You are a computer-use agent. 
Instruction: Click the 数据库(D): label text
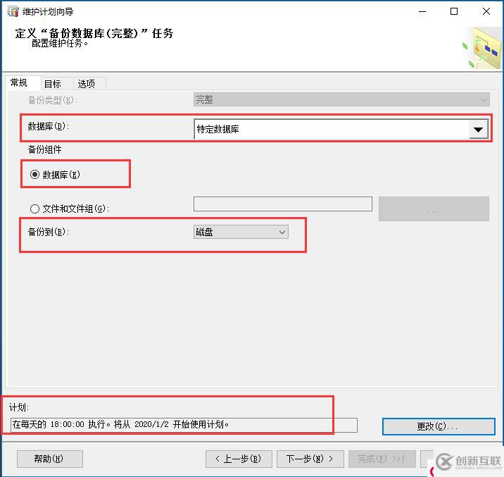[x=48, y=126]
